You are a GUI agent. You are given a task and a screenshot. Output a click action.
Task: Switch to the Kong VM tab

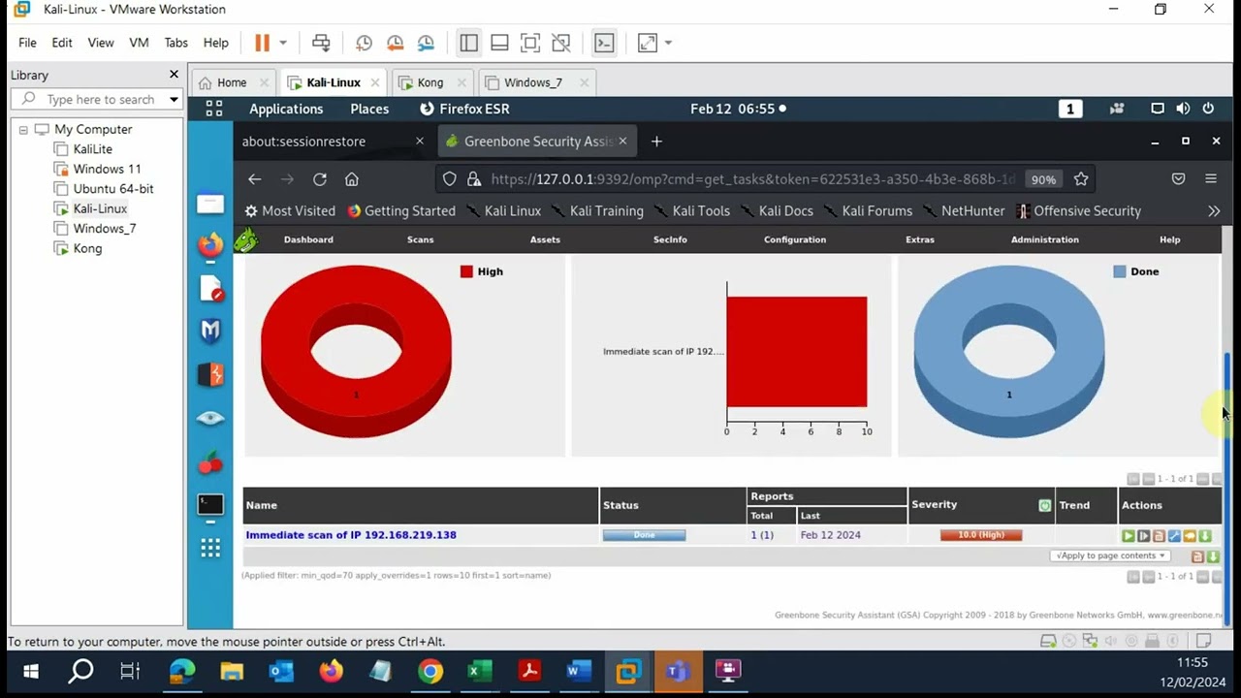[x=430, y=82]
